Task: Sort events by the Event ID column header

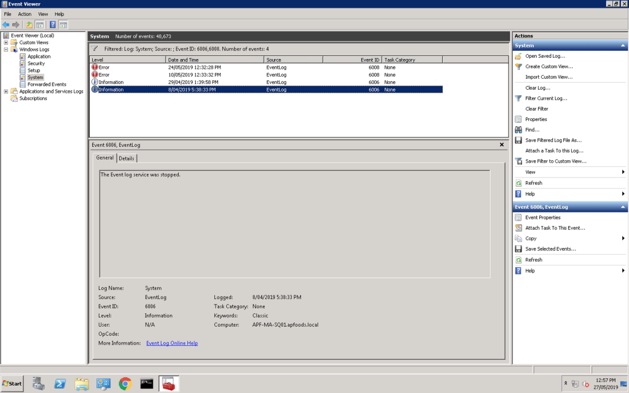Action: pyautogui.click(x=369, y=60)
